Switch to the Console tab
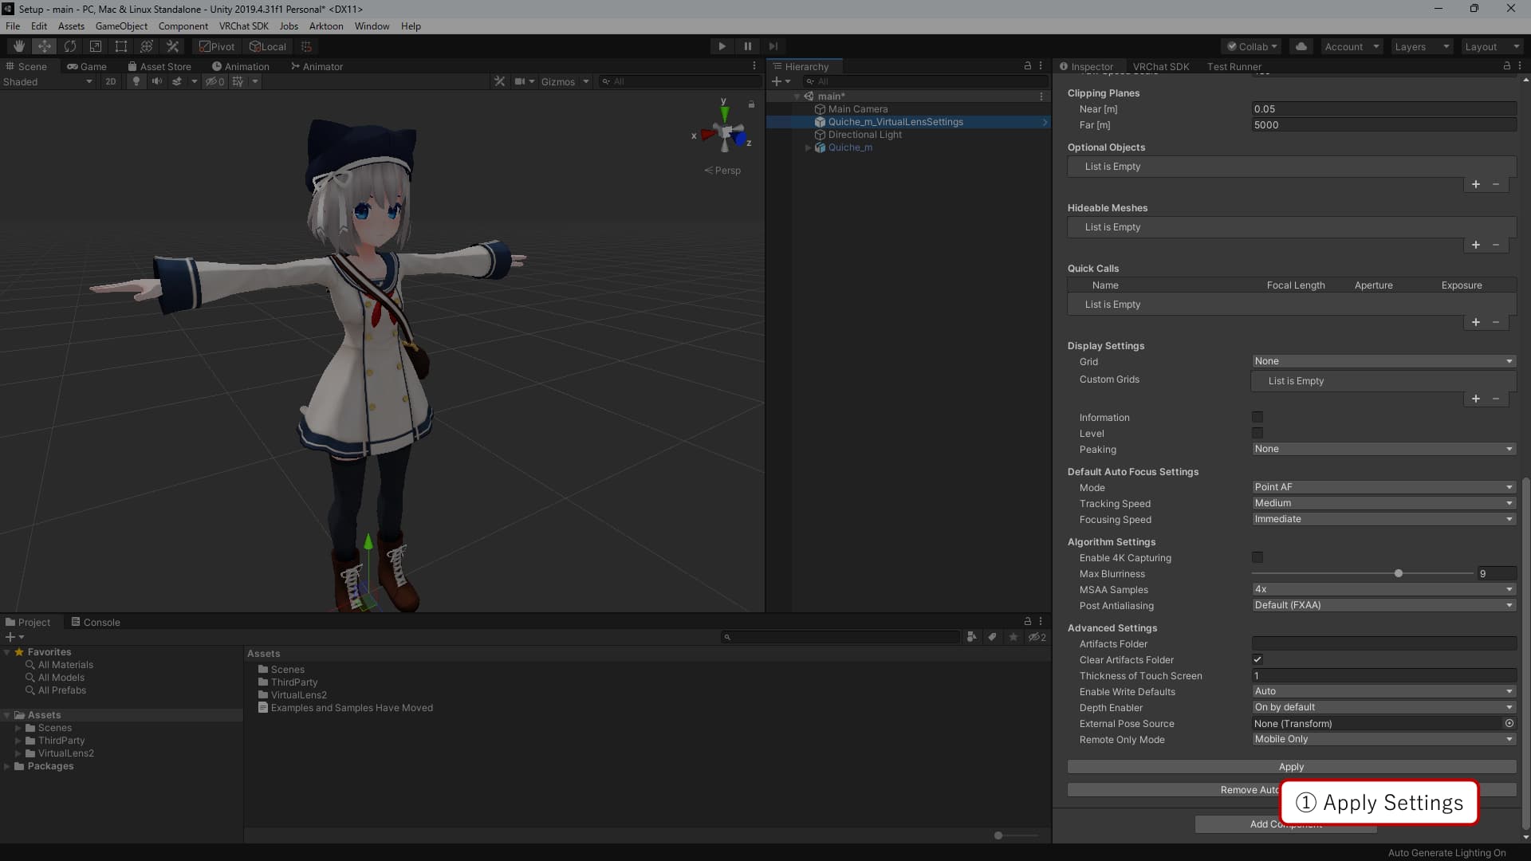 tap(96, 622)
